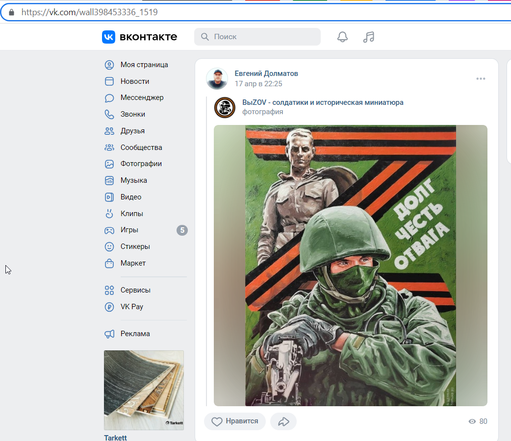Click the Игры badge showing 5
The height and width of the screenshot is (441, 511).
pyautogui.click(x=182, y=230)
